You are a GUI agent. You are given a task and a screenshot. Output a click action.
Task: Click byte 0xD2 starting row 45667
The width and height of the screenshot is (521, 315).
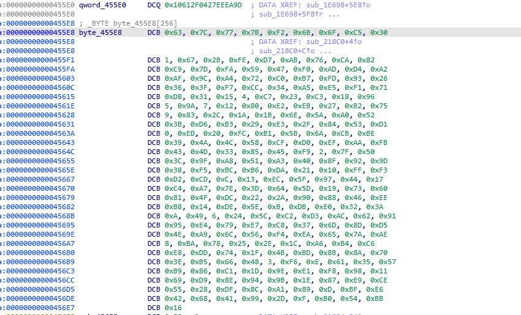tap(173, 179)
